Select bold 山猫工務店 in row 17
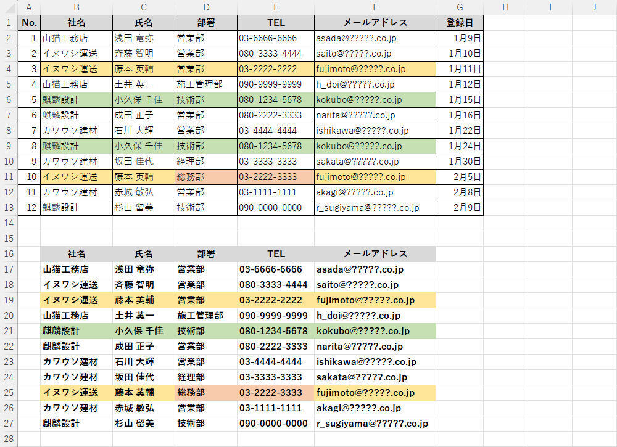 pyautogui.click(x=77, y=269)
